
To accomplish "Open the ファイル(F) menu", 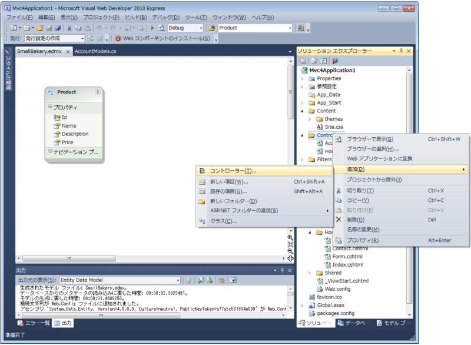I will (x=19, y=18).
